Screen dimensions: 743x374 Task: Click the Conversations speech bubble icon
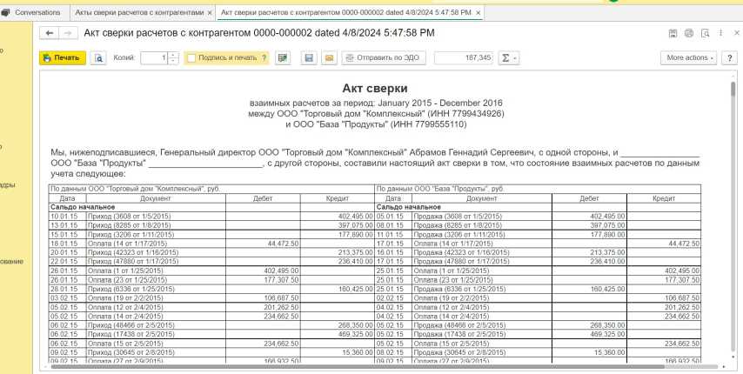click(x=5, y=13)
